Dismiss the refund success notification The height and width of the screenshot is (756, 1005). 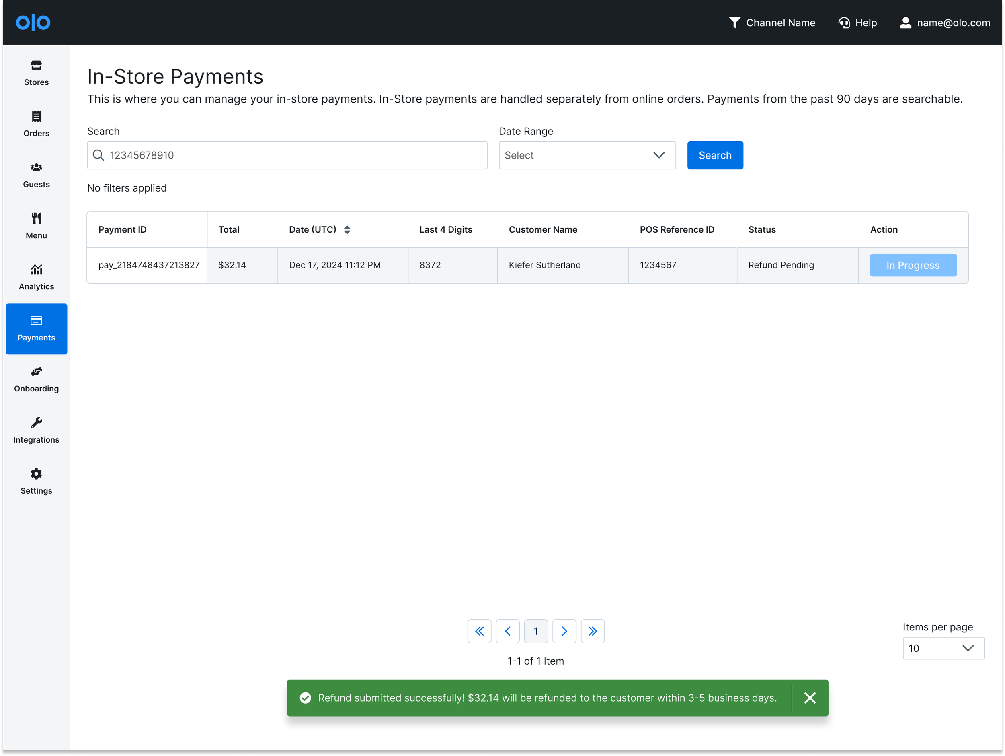click(810, 698)
